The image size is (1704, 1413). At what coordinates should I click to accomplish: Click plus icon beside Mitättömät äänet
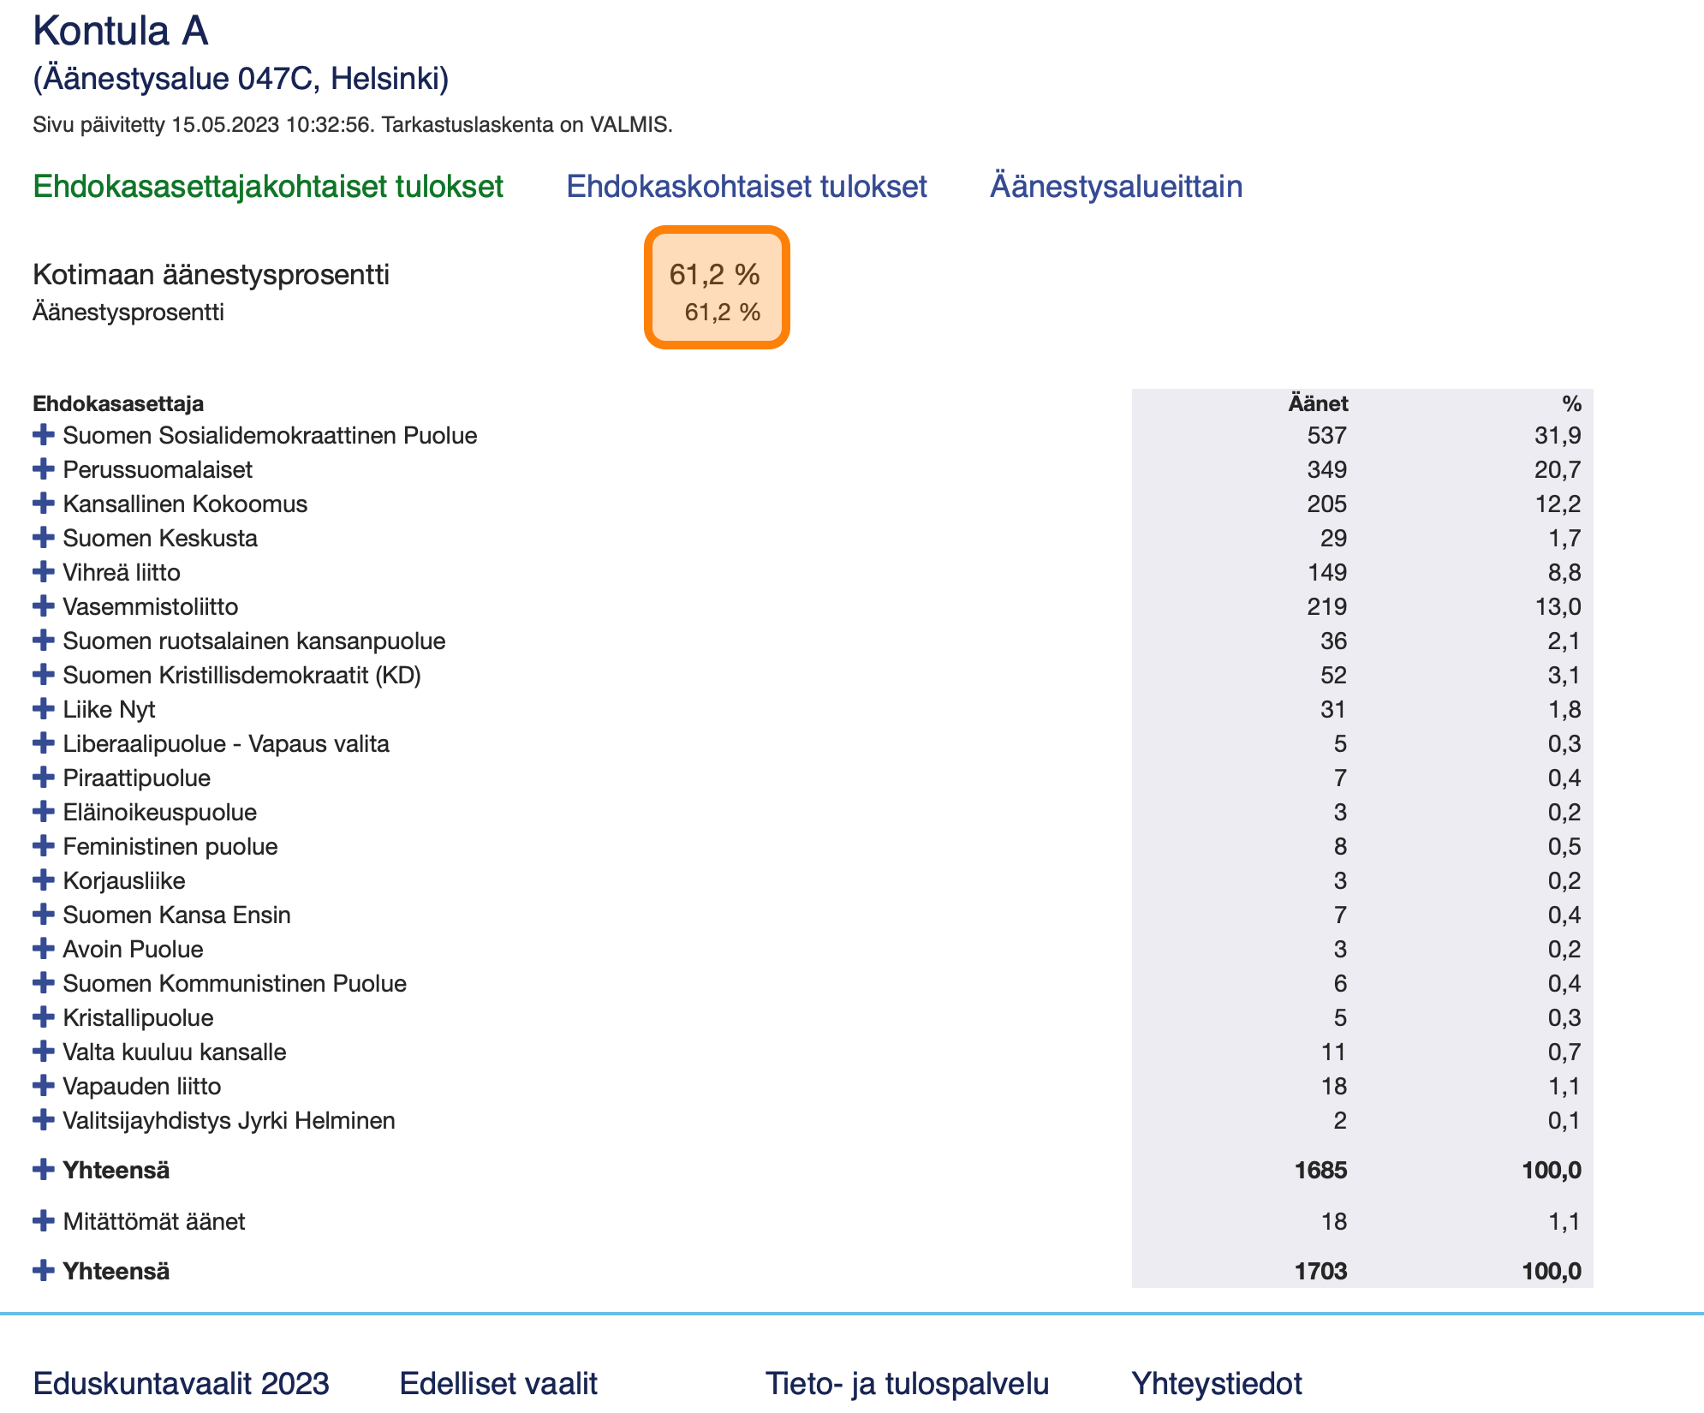[43, 1221]
